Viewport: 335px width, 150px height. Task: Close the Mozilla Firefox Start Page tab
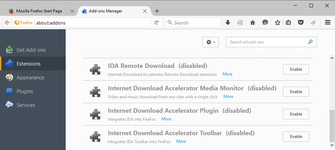[x=72, y=11]
